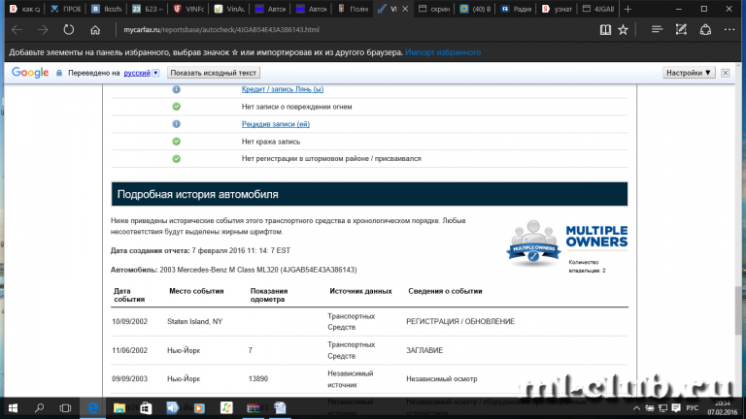Open Windows Start menu
This screenshot has width=746, height=419.
(x=13, y=408)
